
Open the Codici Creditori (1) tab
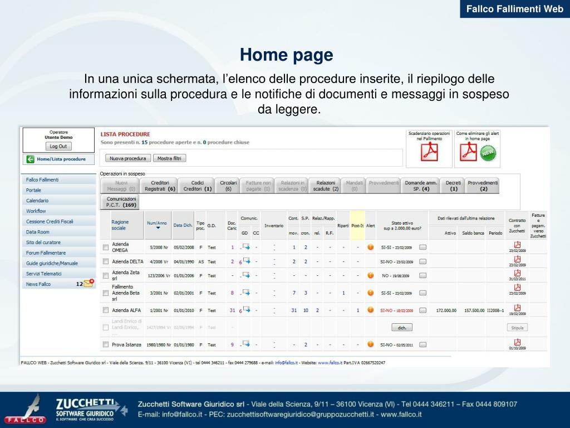197,186
